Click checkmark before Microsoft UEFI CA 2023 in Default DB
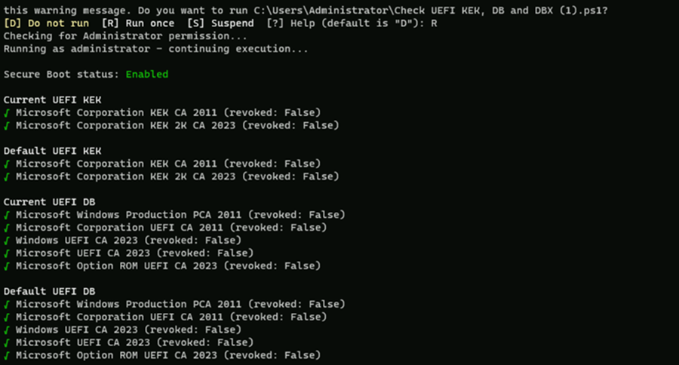This screenshot has height=365, width=679. (x=6, y=342)
